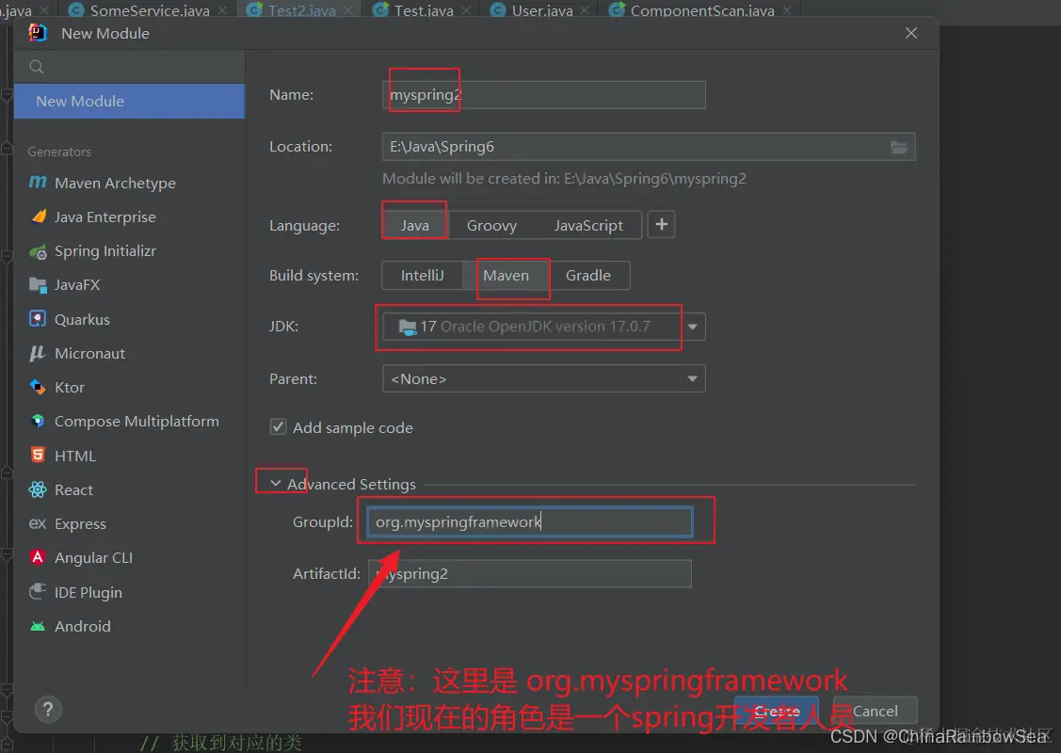This screenshot has height=753, width=1061.
Task: Toggle the Add sample code checkbox
Action: point(278,427)
